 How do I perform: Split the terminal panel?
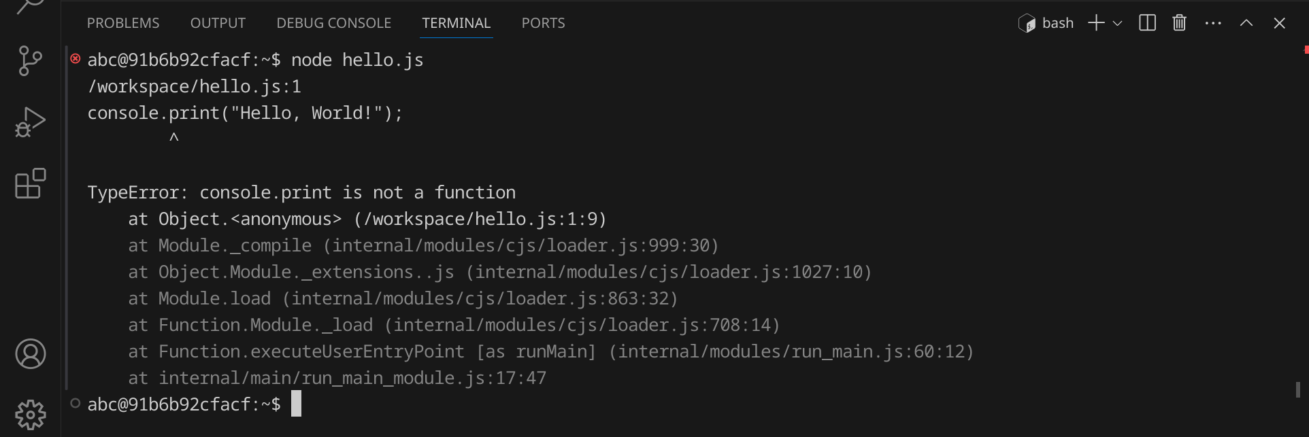[x=1147, y=23]
